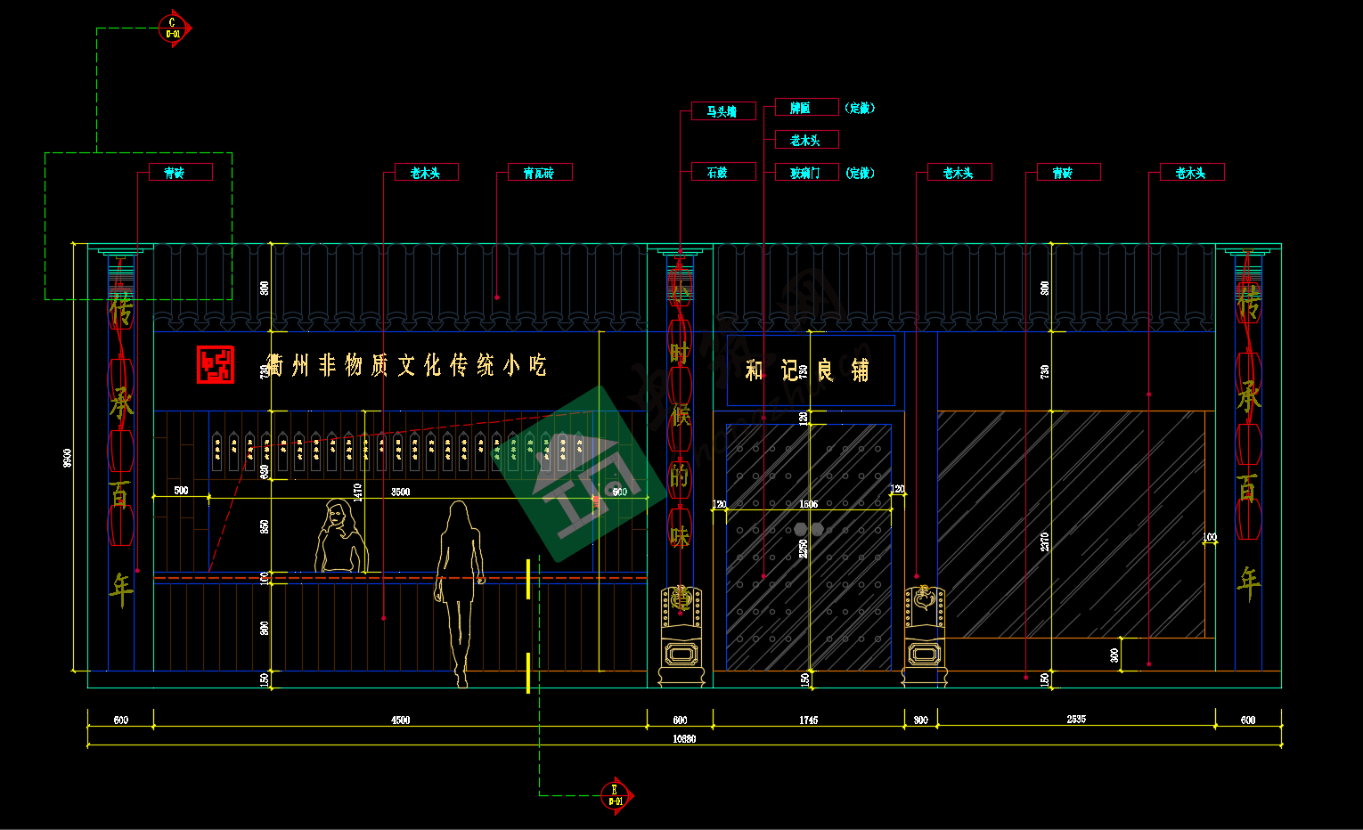Image resolution: width=1363 pixels, height=830 pixels.
Task: Click the section marker E at bottom
Action: tap(616, 795)
